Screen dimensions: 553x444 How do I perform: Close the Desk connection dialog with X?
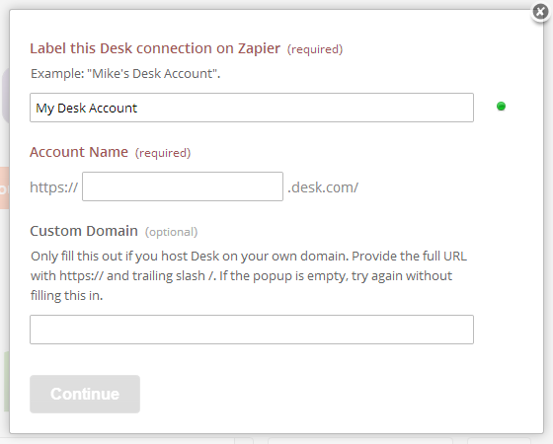pos(540,12)
